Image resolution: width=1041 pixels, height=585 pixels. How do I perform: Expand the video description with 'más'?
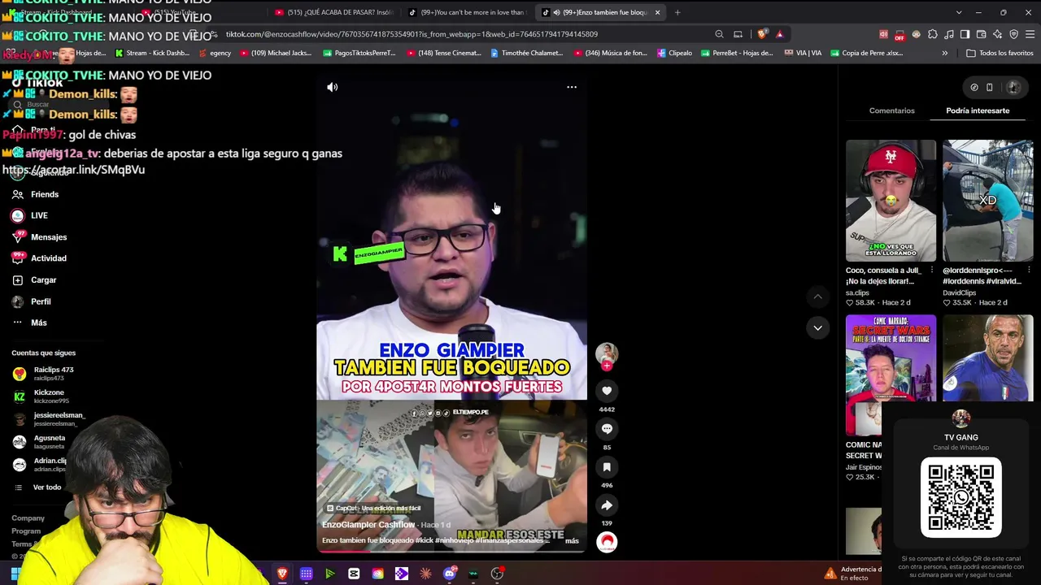[572, 540]
